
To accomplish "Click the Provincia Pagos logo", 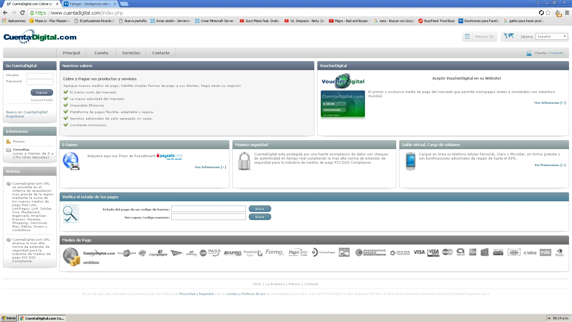I will (x=253, y=253).
